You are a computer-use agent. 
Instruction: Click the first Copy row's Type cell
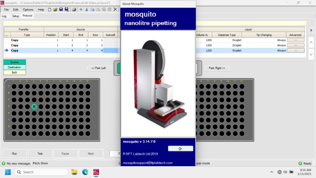27,40
